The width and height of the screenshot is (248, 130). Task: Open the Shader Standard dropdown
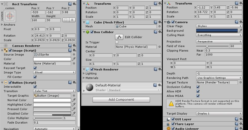pos(134,90)
